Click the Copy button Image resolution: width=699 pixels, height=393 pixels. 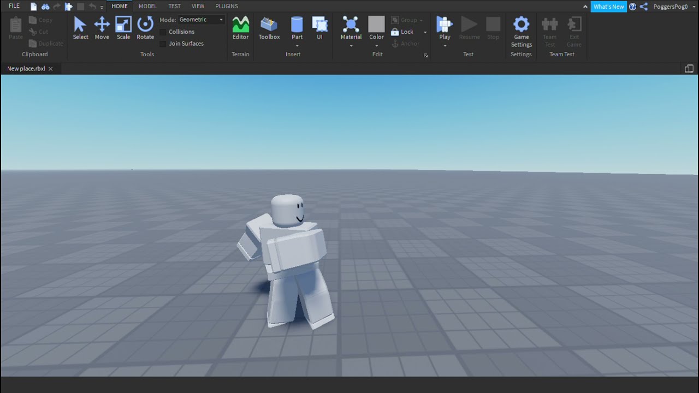(x=41, y=20)
